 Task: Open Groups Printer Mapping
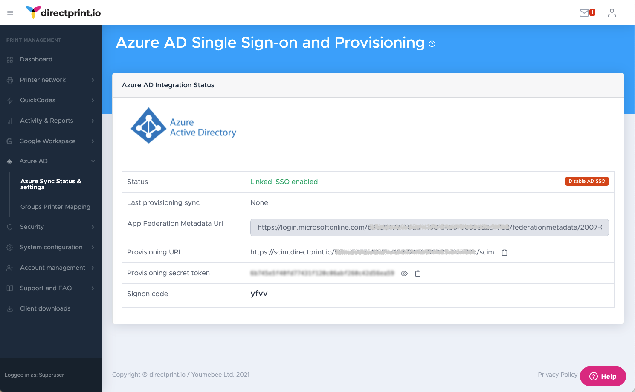pos(55,207)
